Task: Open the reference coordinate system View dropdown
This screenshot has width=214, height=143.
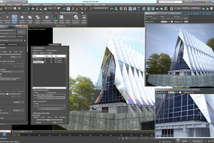Action: coord(52,8)
